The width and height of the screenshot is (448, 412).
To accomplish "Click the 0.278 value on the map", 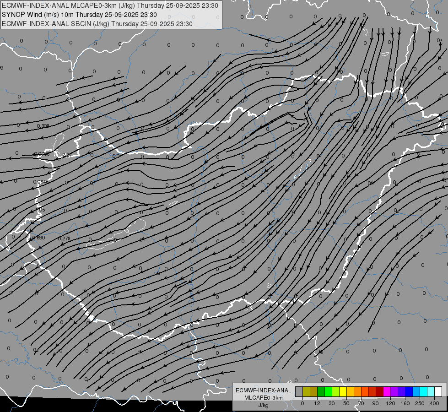I will (64, 239).
